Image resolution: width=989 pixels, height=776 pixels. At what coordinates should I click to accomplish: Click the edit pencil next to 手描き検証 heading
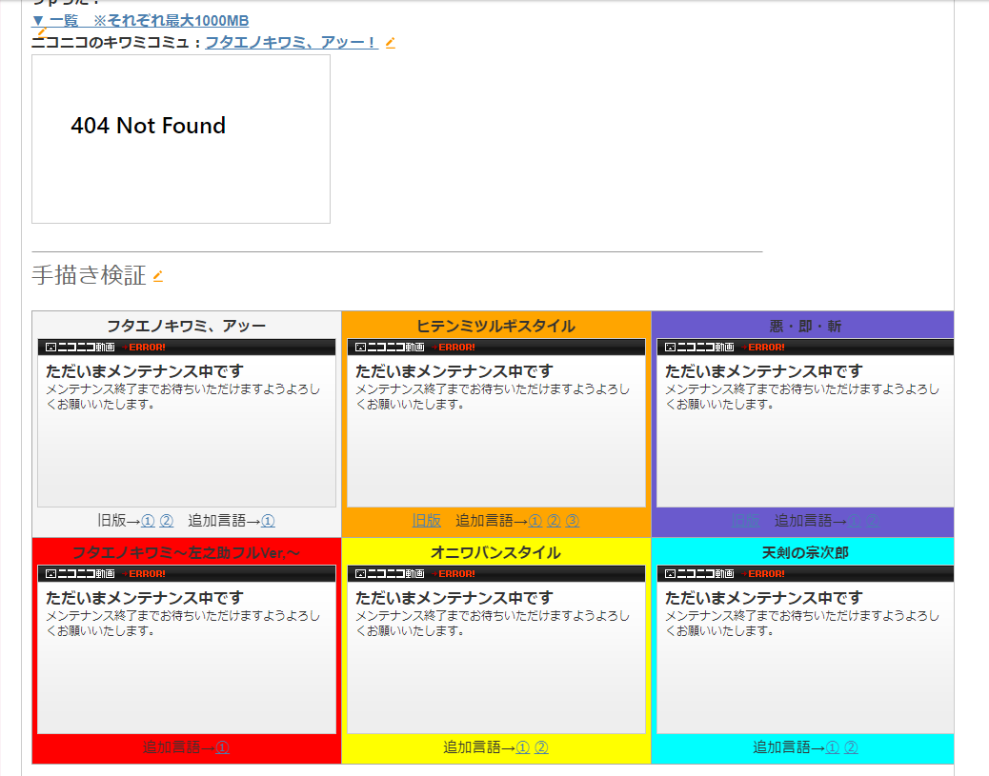click(157, 276)
